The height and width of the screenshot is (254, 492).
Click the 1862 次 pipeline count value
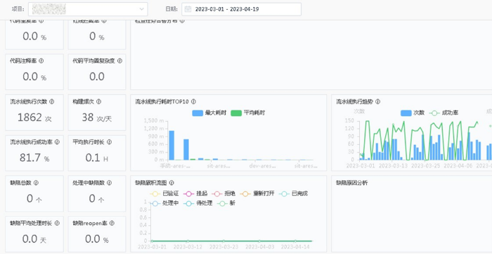pos(34,118)
